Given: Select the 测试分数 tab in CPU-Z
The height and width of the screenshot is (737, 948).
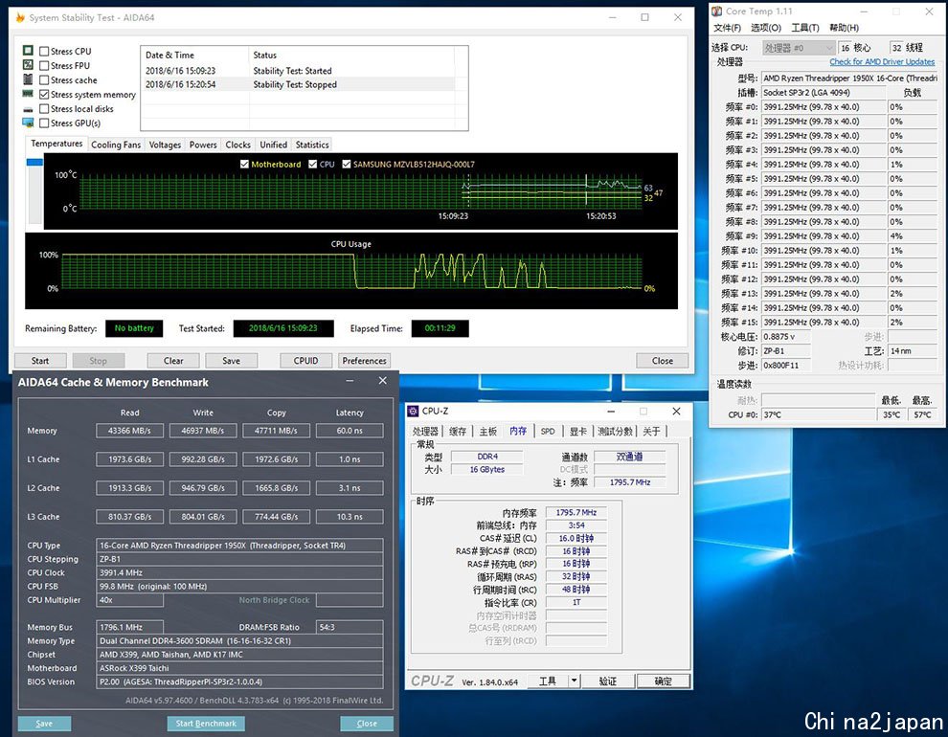Looking at the screenshot, I should tap(616, 432).
